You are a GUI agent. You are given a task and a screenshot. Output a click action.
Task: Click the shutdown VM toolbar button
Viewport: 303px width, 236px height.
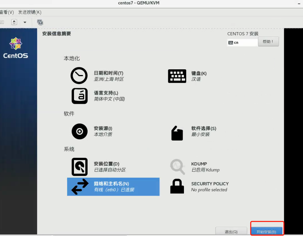click(14, 22)
